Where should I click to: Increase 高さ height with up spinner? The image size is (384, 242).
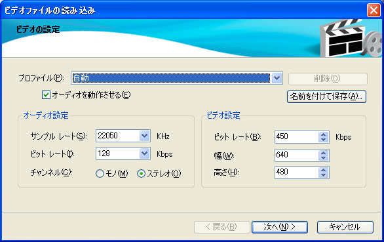[324, 170]
